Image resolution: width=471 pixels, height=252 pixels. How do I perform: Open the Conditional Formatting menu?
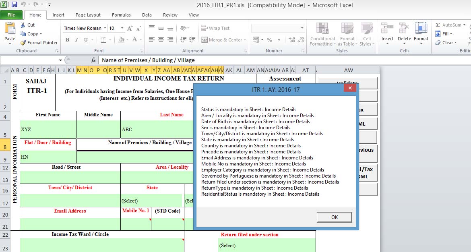322,34
